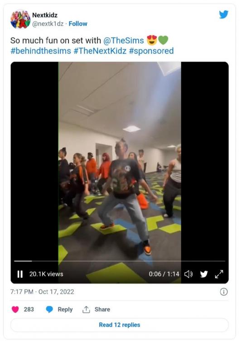The image size is (241, 341).
Task: Click Read 12 replies
Action: 120,325
